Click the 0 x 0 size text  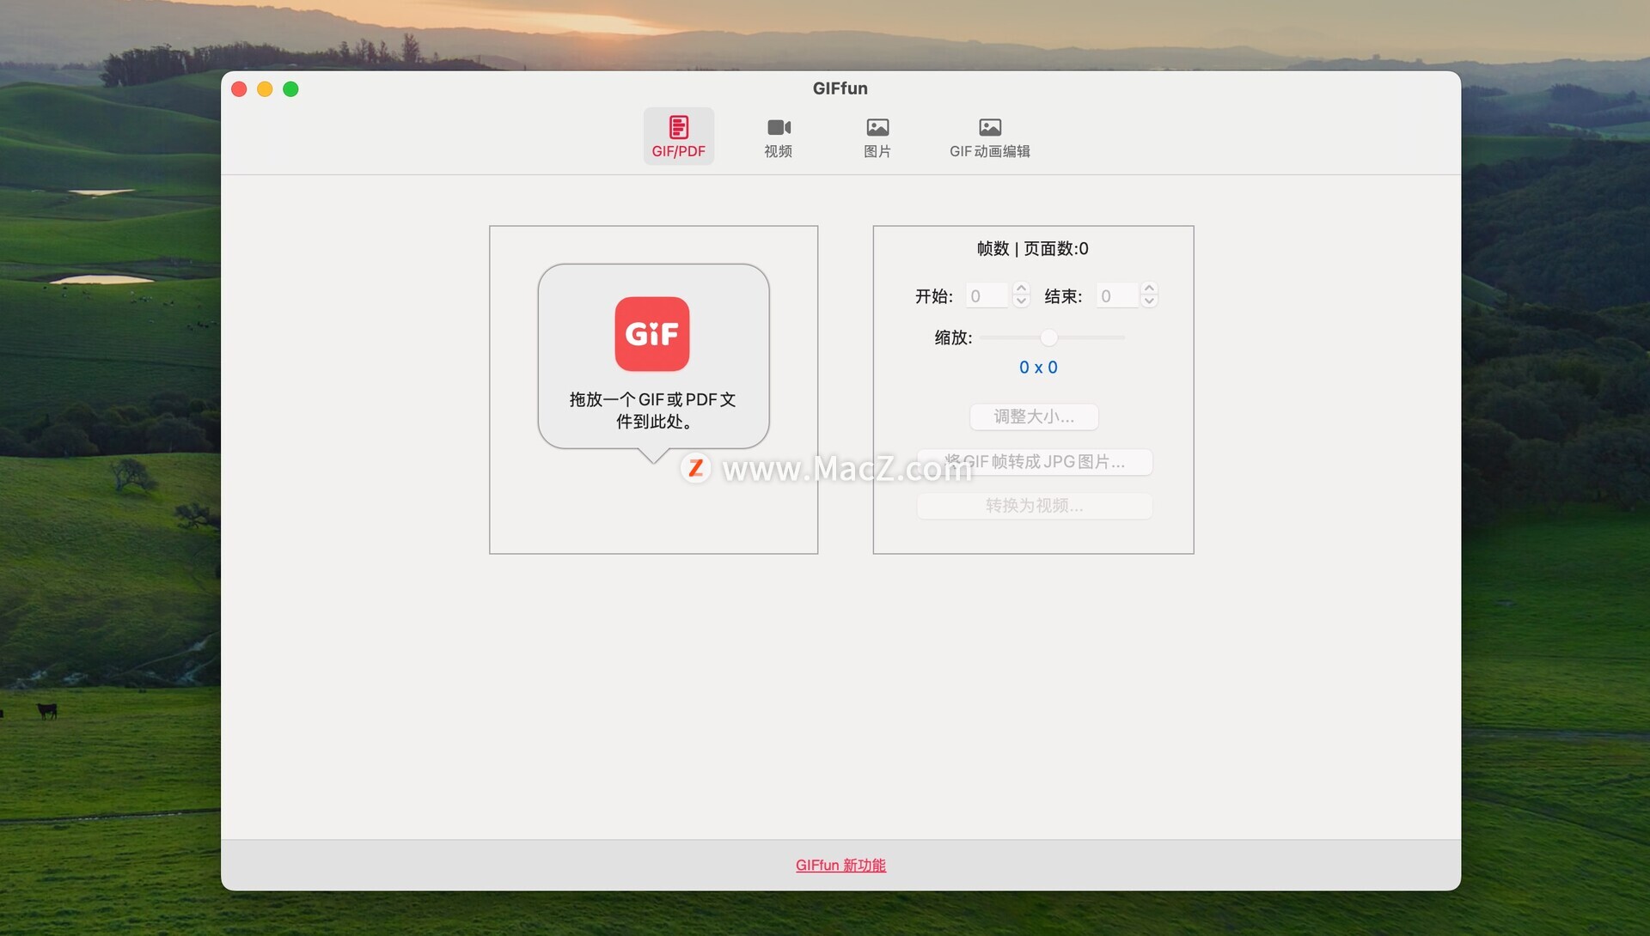(1038, 368)
